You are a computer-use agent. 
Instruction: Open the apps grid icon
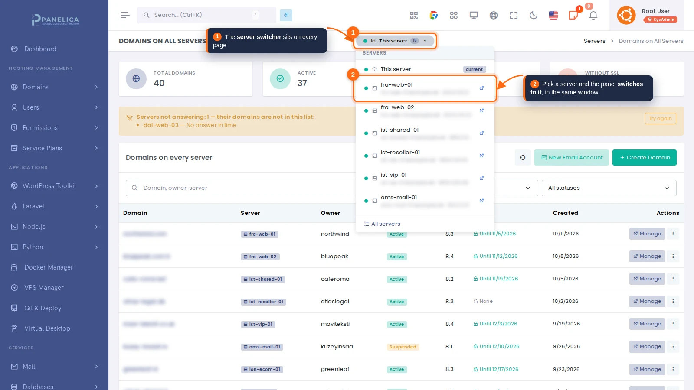[x=454, y=15]
